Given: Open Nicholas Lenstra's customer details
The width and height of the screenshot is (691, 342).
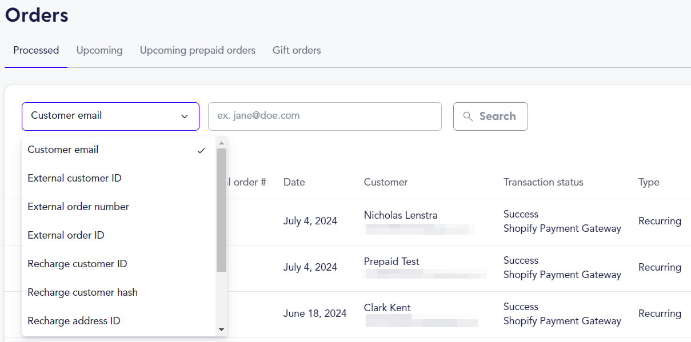Looking at the screenshot, I should pyautogui.click(x=400, y=215).
